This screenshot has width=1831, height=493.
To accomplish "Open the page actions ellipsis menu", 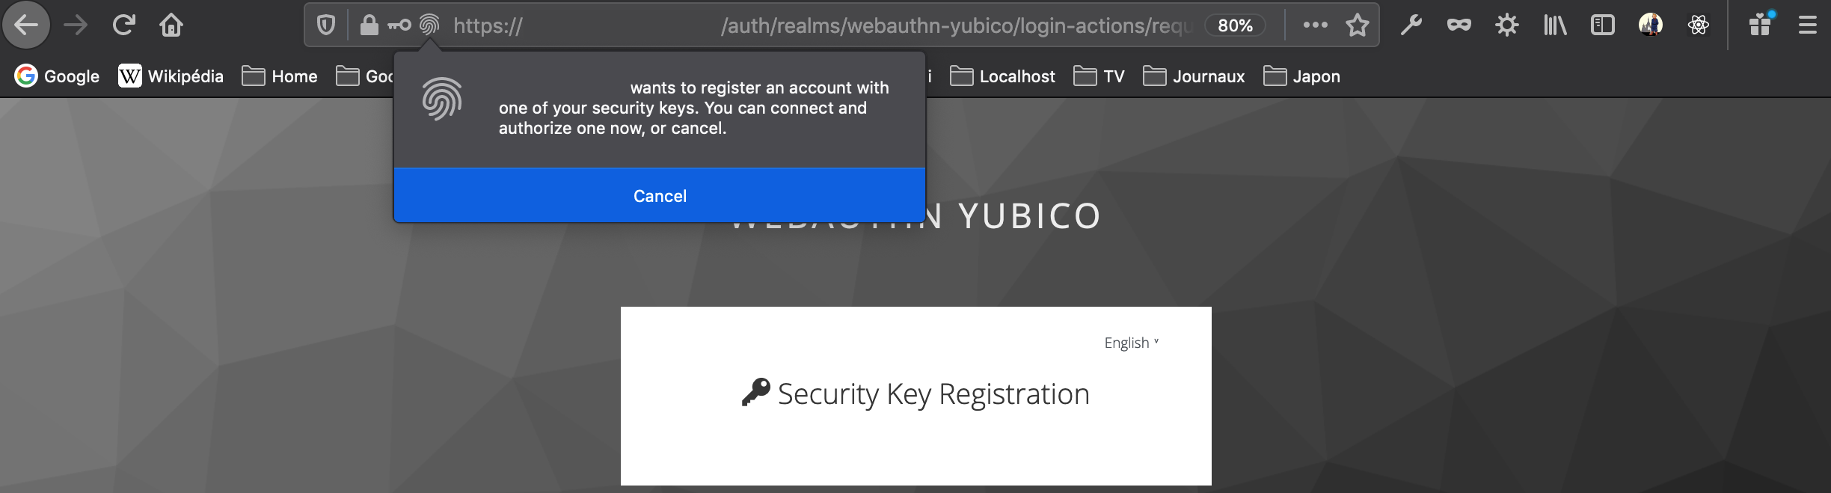I will tap(1313, 25).
